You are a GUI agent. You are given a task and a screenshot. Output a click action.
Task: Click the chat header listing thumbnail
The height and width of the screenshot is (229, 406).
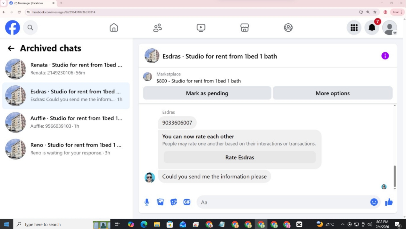tap(152, 56)
